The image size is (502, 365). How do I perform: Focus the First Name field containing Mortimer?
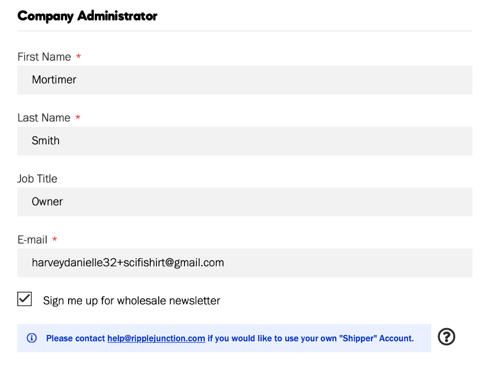click(x=245, y=80)
